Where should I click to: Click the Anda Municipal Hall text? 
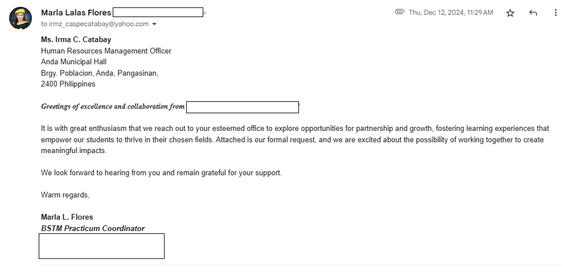[73, 62]
